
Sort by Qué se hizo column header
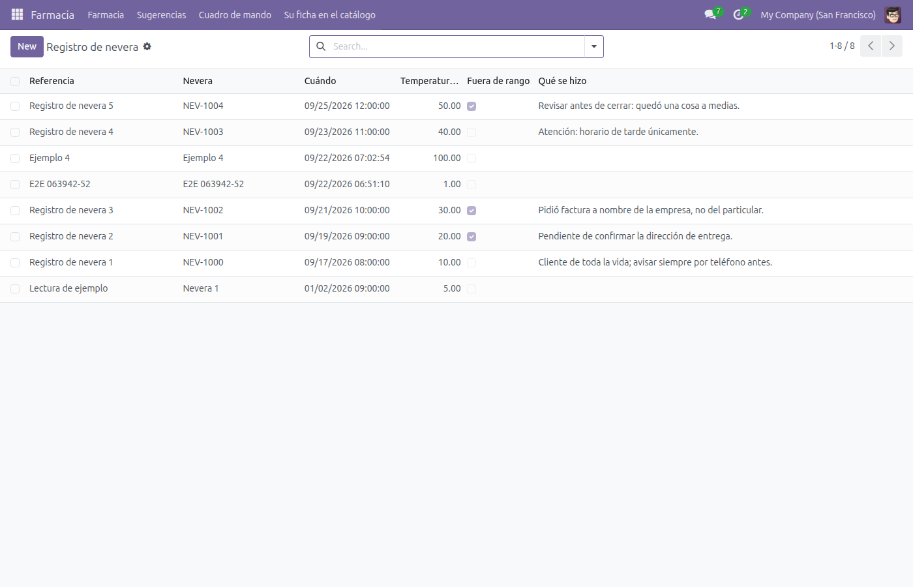coord(562,81)
